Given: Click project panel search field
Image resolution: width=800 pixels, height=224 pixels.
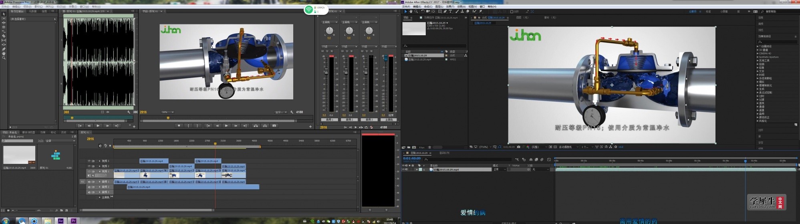Looking at the screenshot, I should pyautogui.click(x=18, y=141).
